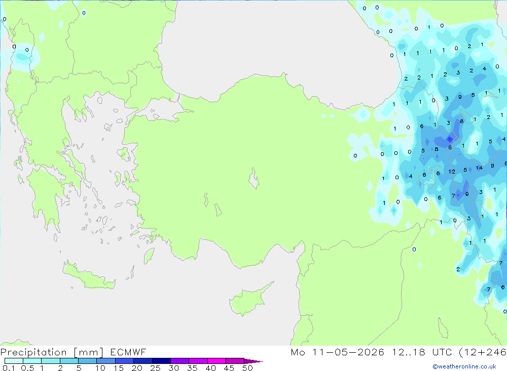Click the 1–2 mm legend color box
507x371 pixels.
click(50, 361)
